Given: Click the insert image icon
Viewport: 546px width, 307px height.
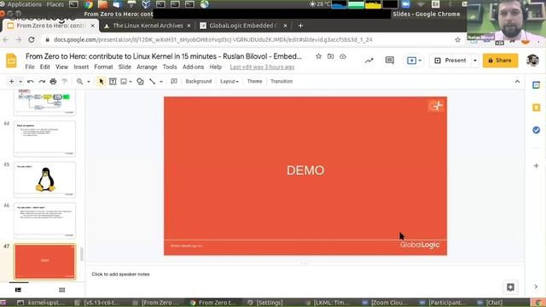Looking at the screenshot, I should coord(124,82).
